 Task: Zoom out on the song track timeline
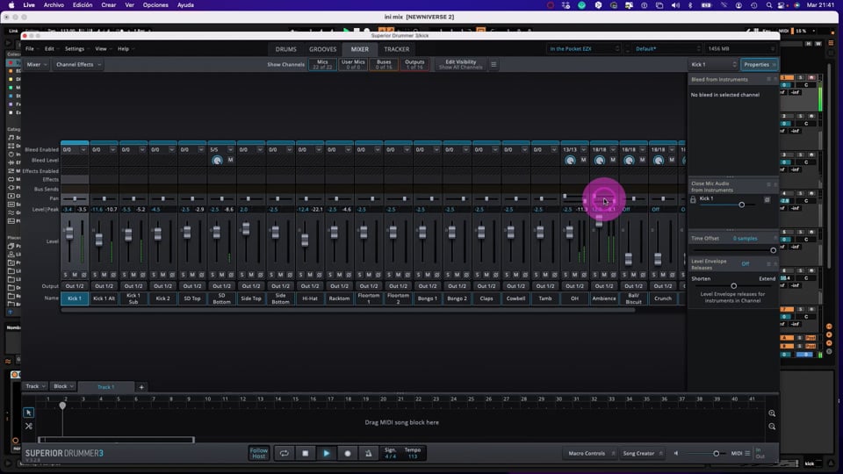(772, 427)
